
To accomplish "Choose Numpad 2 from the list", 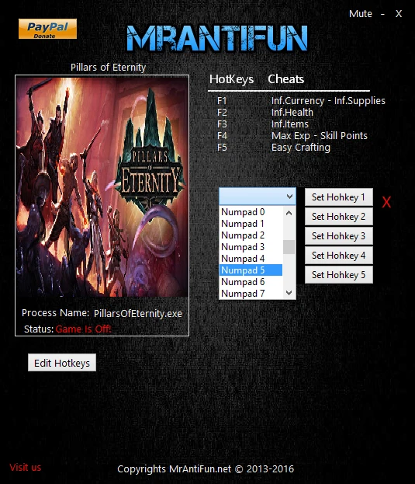I will coord(251,235).
